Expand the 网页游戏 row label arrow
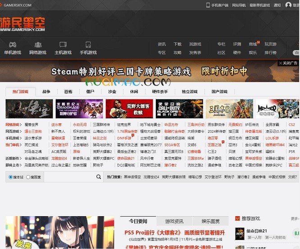 coord(21,131)
